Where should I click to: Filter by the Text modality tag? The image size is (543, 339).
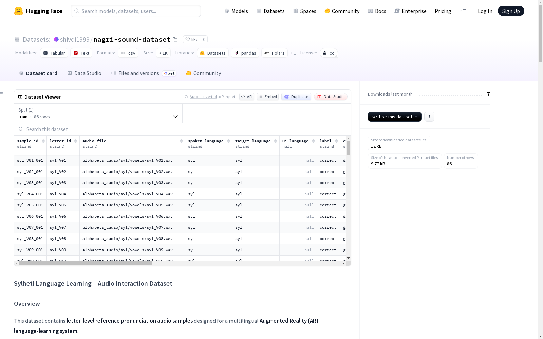pyautogui.click(x=81, y=53)
